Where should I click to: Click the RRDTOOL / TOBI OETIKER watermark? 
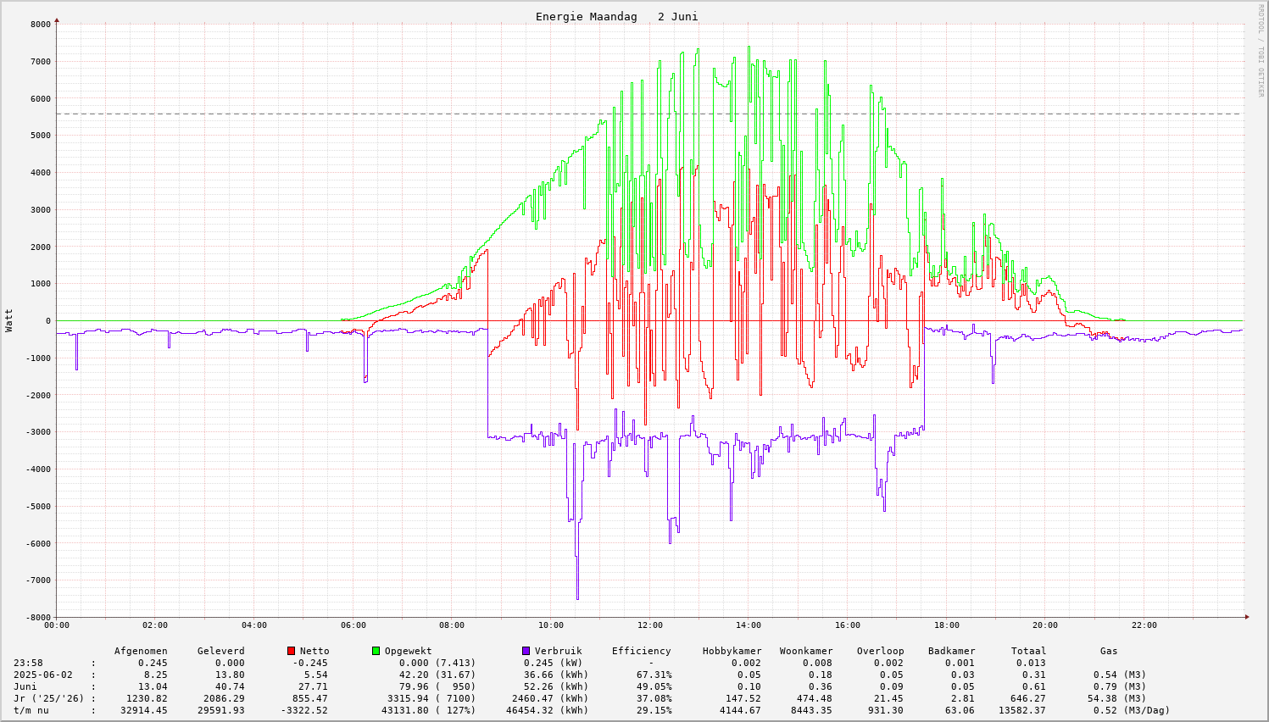1261,50
